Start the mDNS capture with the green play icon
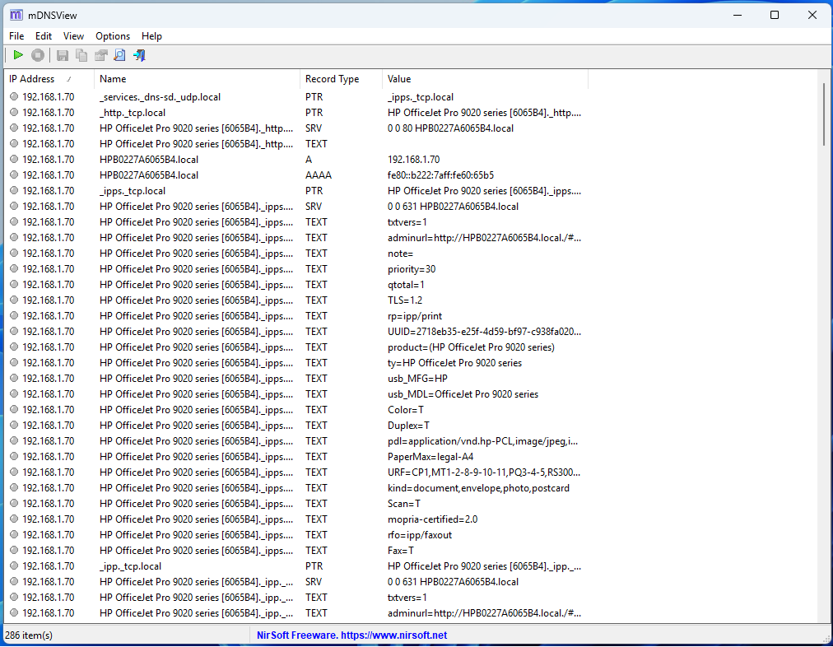The width and height of the screenshot is (833, 647). coord(18,54)
